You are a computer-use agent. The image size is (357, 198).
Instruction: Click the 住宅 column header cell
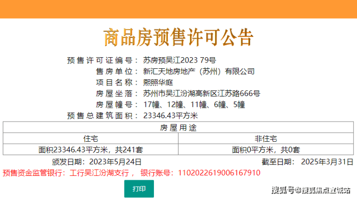(x=91, y=138)
